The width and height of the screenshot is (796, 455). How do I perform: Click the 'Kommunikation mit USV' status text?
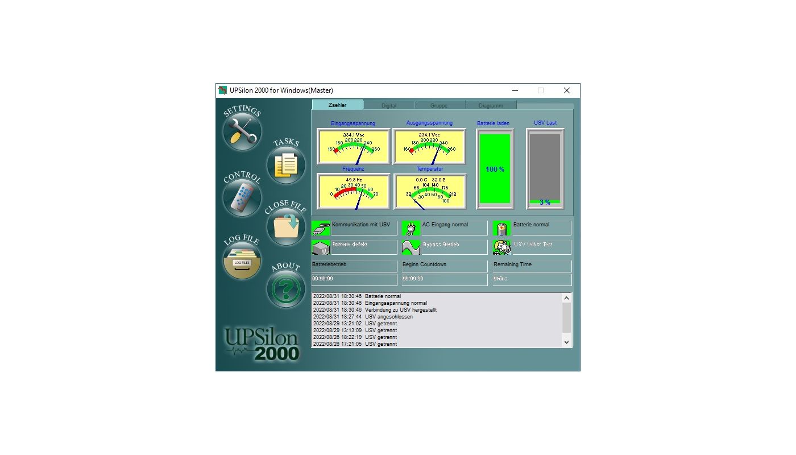[x=361, y=225]
